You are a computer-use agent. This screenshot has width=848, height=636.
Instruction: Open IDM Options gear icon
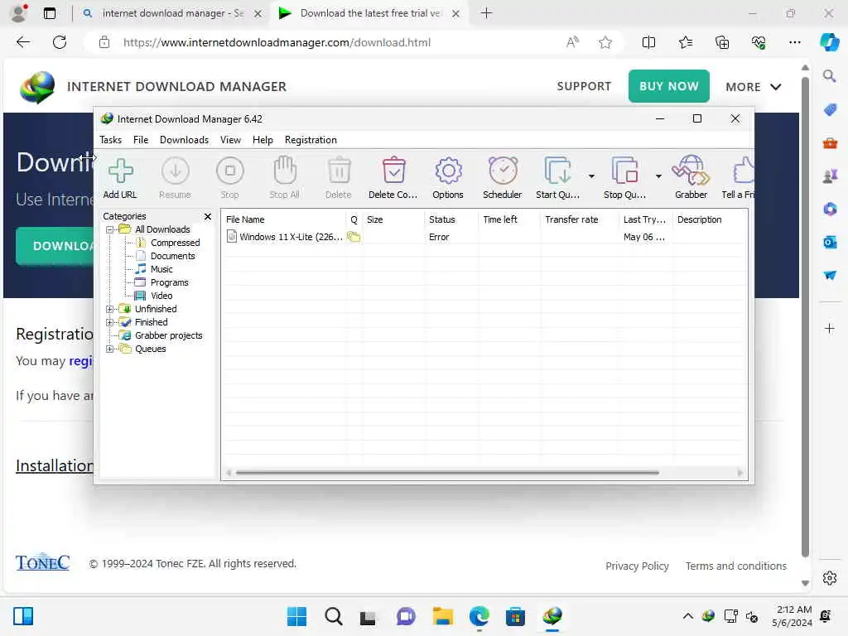click(x=448, y=171)
